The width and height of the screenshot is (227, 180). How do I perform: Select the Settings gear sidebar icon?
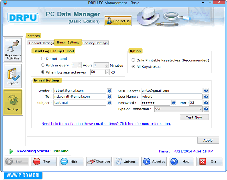[x=13, y=102]
